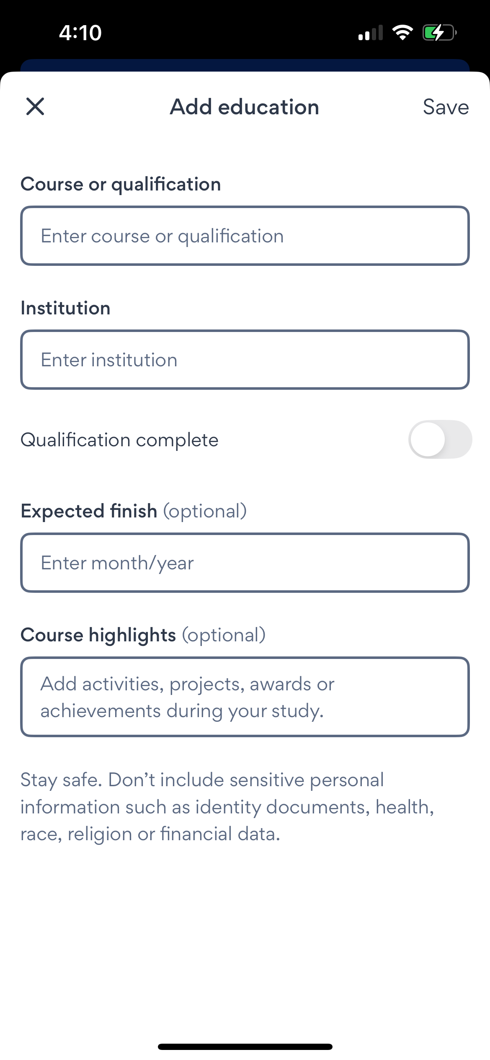This screenshot has width=490, height=1060.
Task: Focus the Enter course or qualification field
Action: click(x=245, y=236)
